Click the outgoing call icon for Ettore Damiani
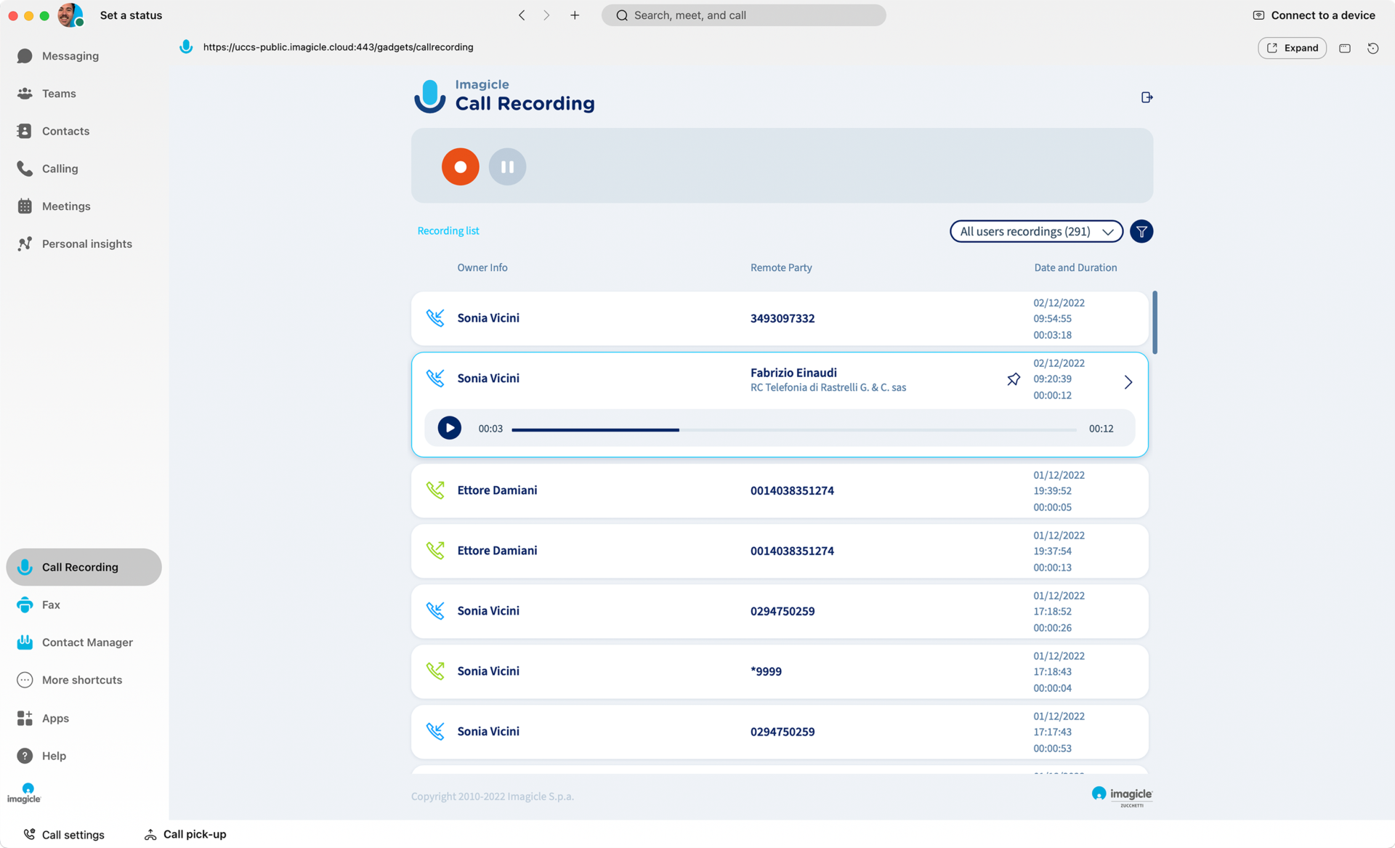This screenshot has width=1395, height=848. tap(435, 490)
